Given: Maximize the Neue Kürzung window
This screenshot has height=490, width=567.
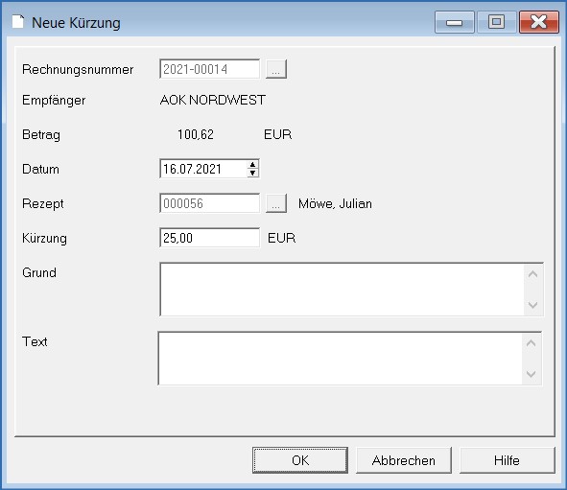Looking at the screenshot, I should coord(497,22).
